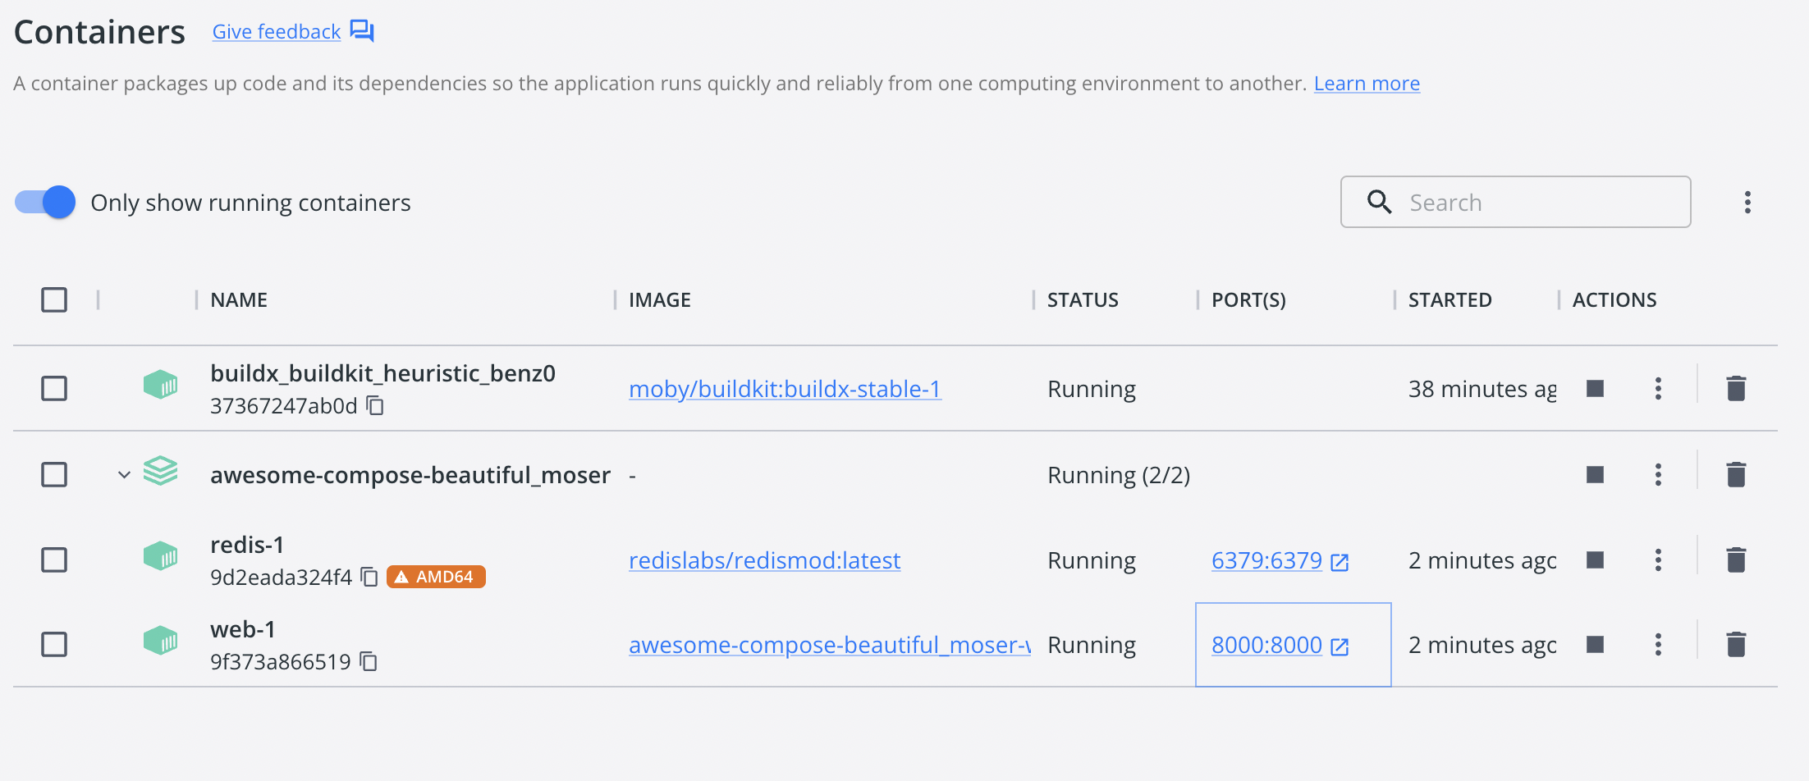This screenshot has width=1809, height=781.
Task: Open the awesome-compose-beautiful_moser-web image link
Action: tap(829, 644)
